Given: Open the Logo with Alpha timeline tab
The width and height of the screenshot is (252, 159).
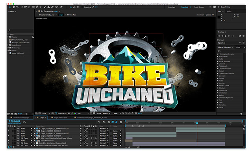Looking at the screenshot, I should [59, 117].
